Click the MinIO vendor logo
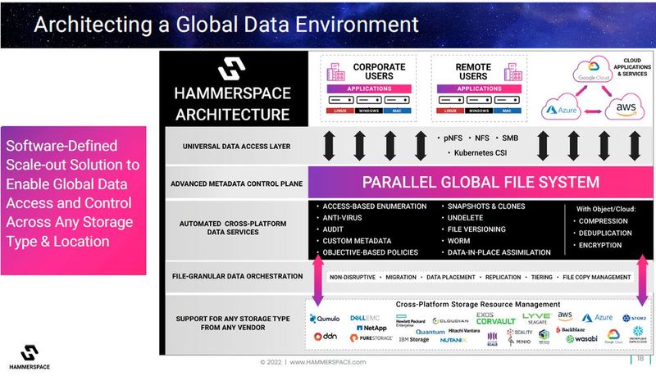This screenshot has width=656, height=376. (x=519, y=342)
